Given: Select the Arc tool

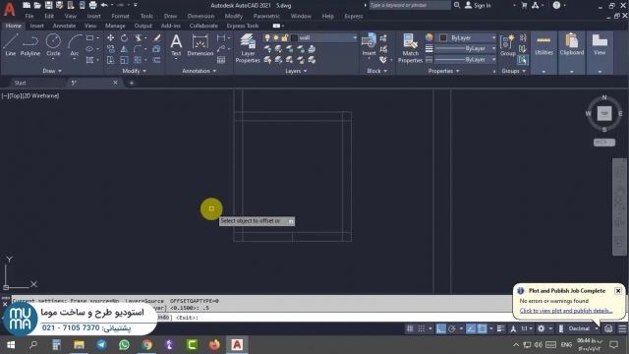Looking at the screenshot, I should (x=75, y=44).
